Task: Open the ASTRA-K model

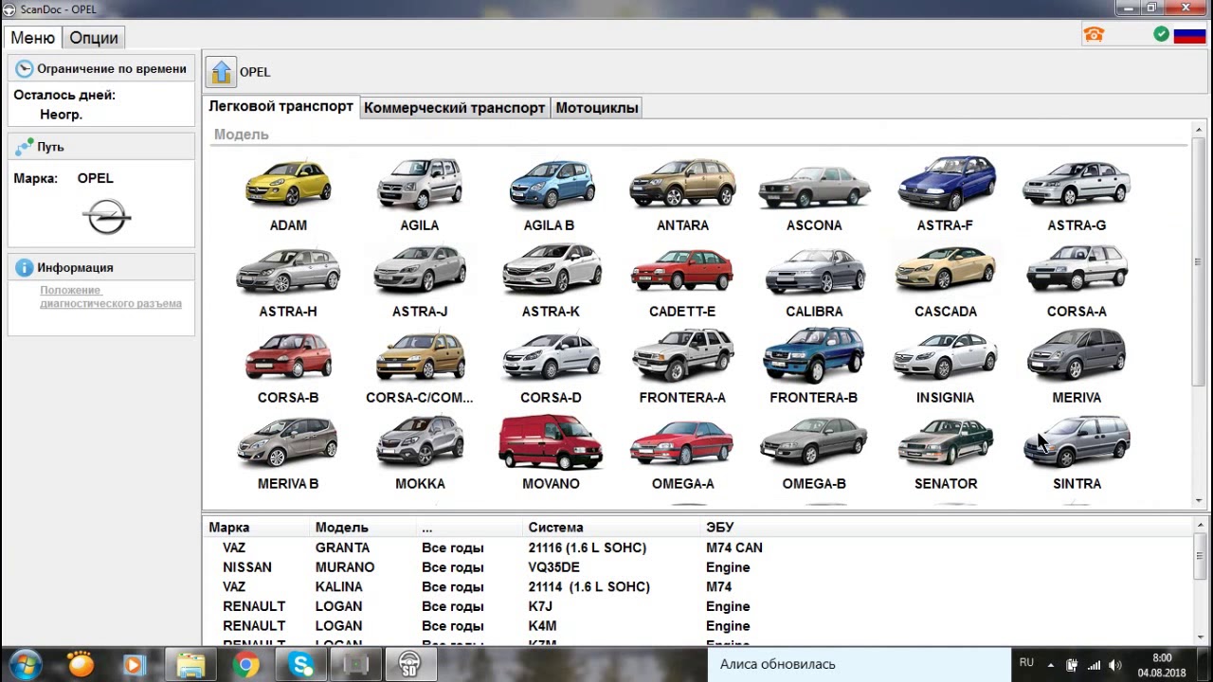Action: 551,270
